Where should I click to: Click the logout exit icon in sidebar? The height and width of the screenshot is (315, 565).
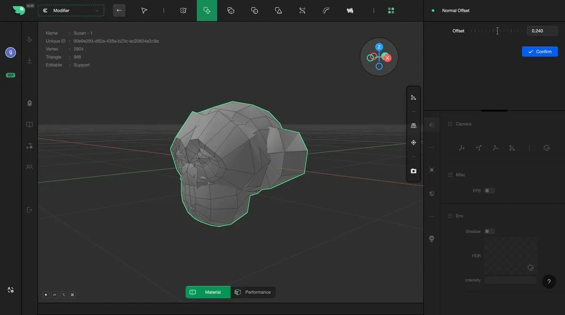pyautogui.click(x=30, y=210)
